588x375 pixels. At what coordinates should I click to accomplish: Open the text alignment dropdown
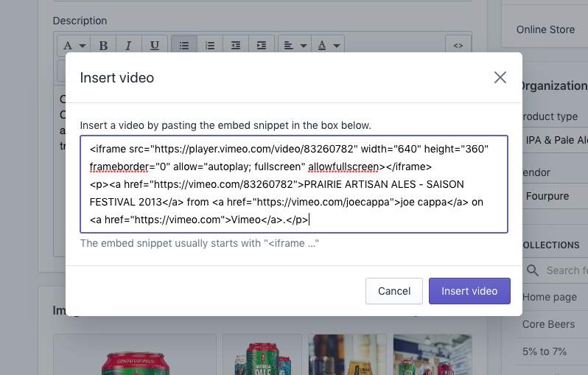tap(295, 46)
